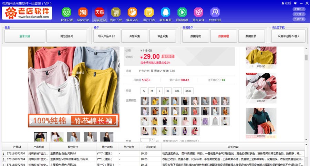The image size is (310, 166).
Task: Open 联系客服 QQ penguin icon
Action: (x=165, y=12)
